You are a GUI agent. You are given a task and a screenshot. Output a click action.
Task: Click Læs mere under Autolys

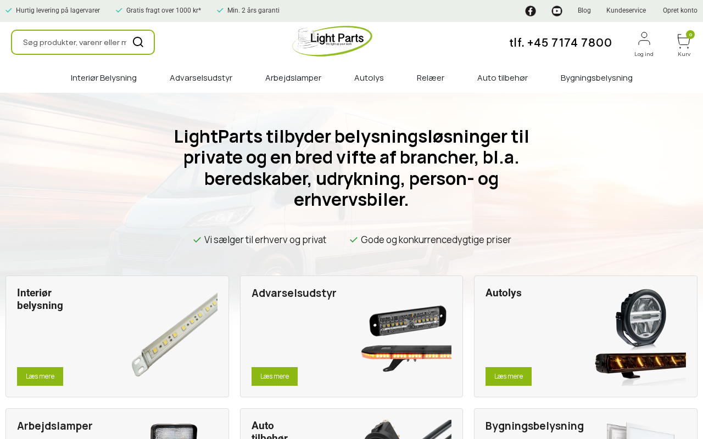pyautogui.click(x=509, y=376)
